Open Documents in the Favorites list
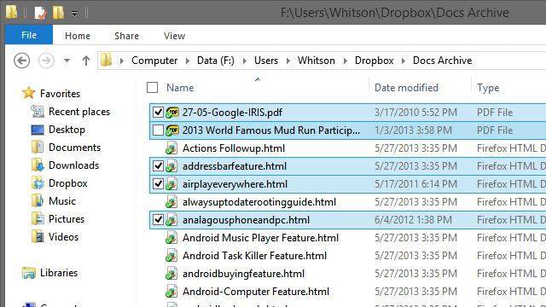The height and width of the screenshot is (307, 546). click(74, 148)
